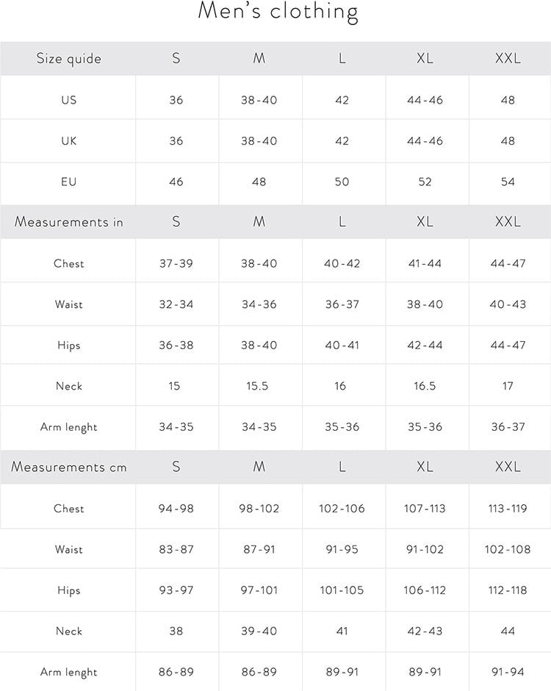Select the EU size 54 cell
The height and width of the screenshot is (691, 551).
pos(508,182)
